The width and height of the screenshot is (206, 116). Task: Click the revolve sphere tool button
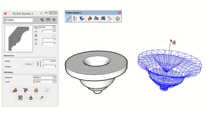(x=36, y=90)
